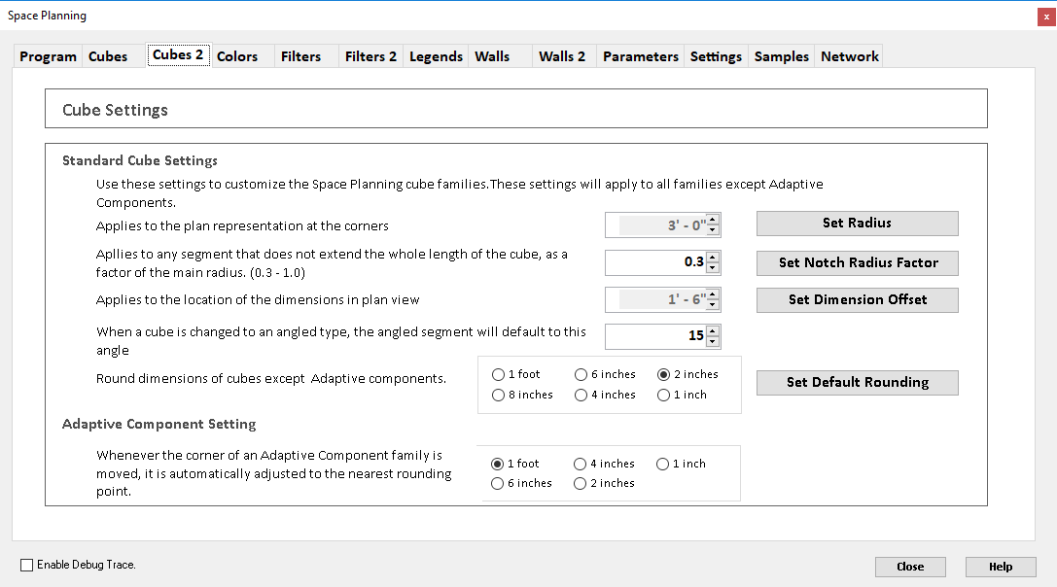Image resolution: width=1057 pixels, height=587 pixels.
Task: Pick 4 inches Adaptive Component rounding
Action: coord(581,464)
